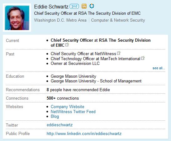Screen dimensions: 171x141
Task: Select Chief Technology Officer at ManTech entry
Action: (96, 59)
